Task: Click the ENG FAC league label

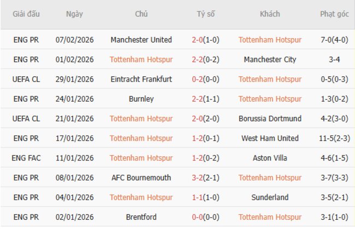Action: 26,158
